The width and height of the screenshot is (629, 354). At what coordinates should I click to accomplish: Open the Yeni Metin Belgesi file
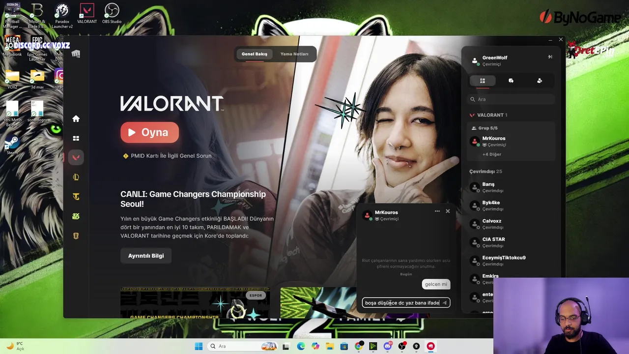pos(12,114)
